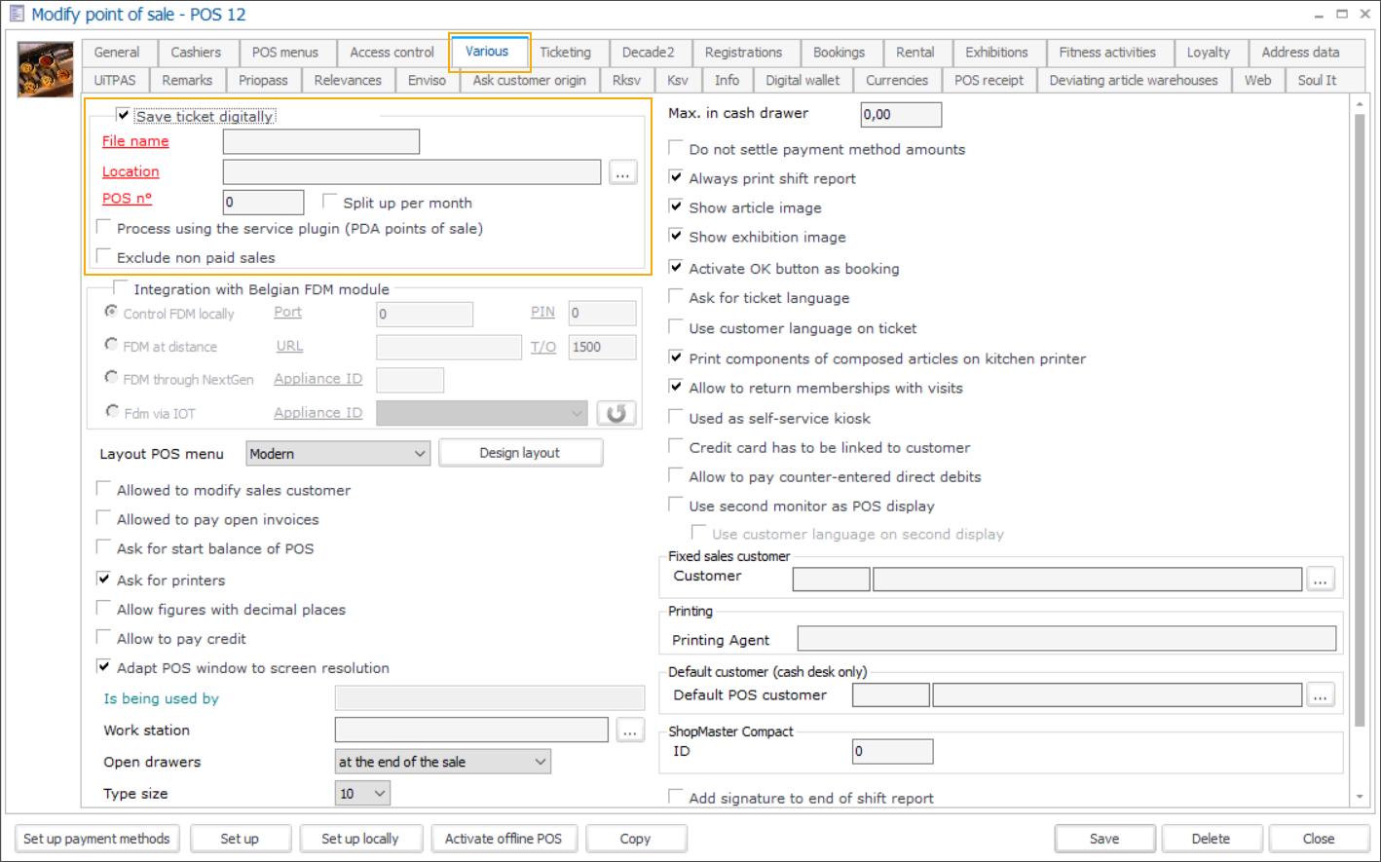Switch to the Ticketing tab

(x=565, y=53)
